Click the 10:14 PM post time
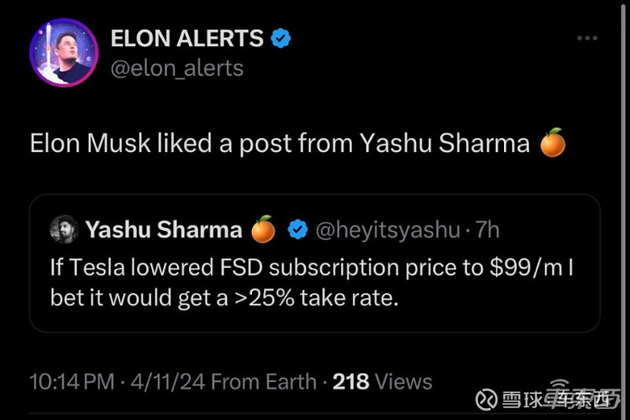This screenshot has height=420, width=630. 72,382
